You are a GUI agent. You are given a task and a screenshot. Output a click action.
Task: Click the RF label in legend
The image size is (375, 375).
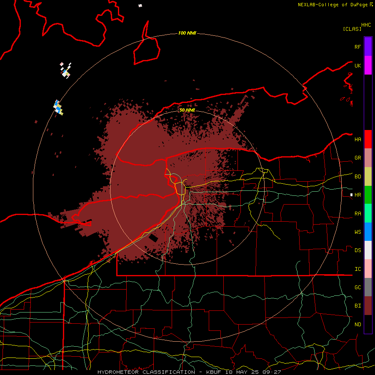pyautogui.click(x=357, y=47)
